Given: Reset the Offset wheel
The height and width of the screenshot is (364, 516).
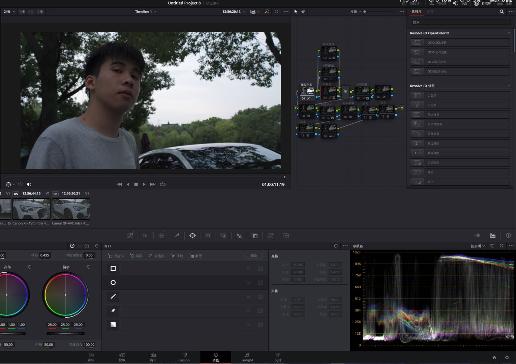Looking at the screenshot, I should pyautogui.click(x=88, y=267).
